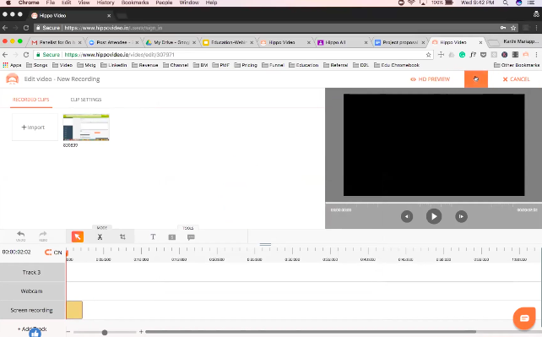Open the Chrome three-dot menu
Image resolution: width=542 pixels, height=337 pixels.
536,55
